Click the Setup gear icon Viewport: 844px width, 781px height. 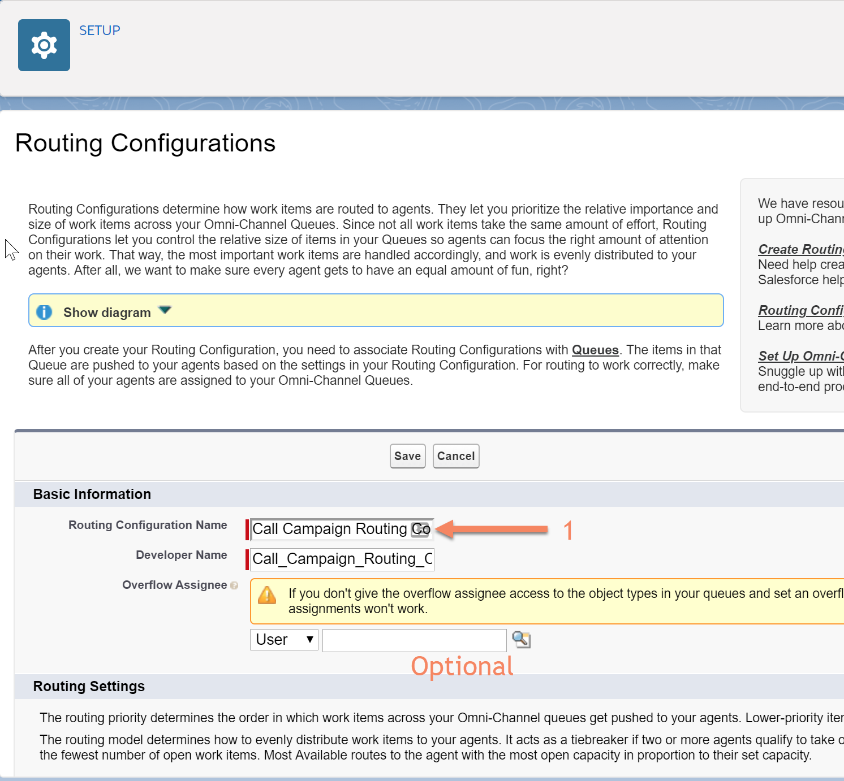(44, 45)
